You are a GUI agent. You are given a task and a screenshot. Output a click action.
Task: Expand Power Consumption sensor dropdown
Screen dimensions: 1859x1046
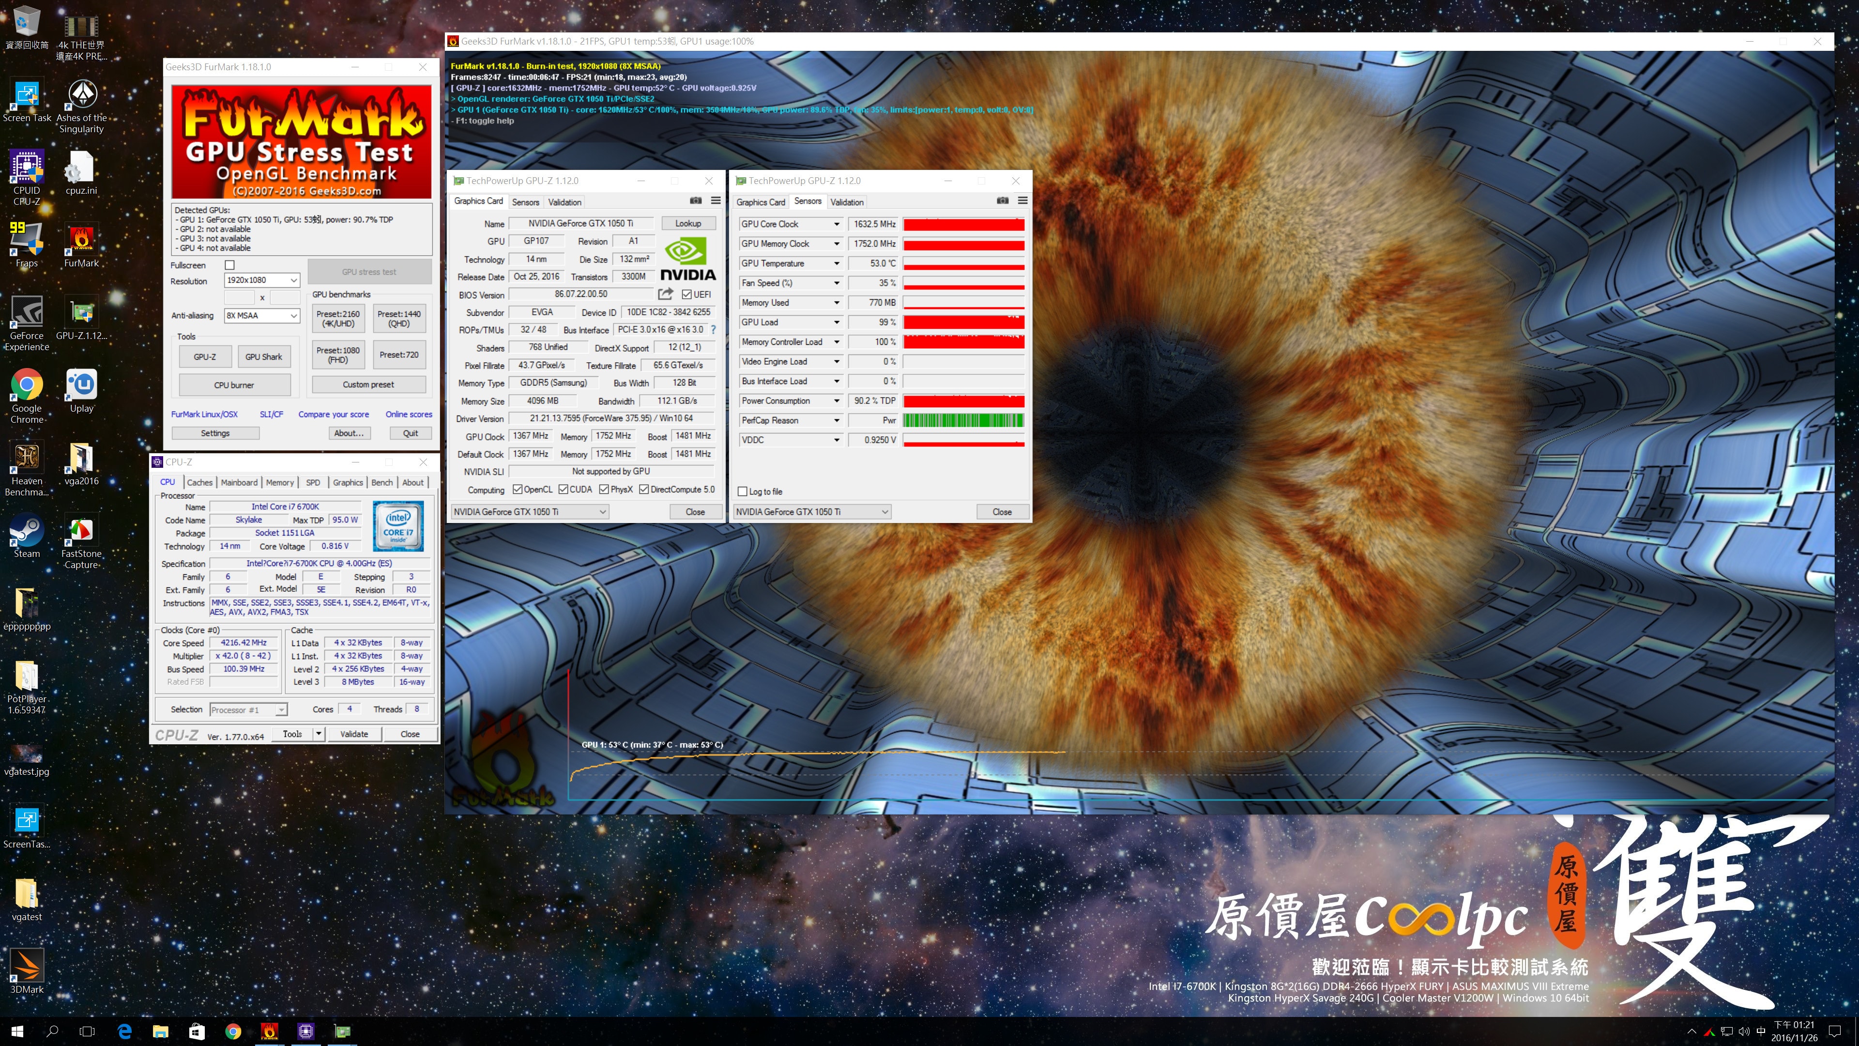[837, 400]
